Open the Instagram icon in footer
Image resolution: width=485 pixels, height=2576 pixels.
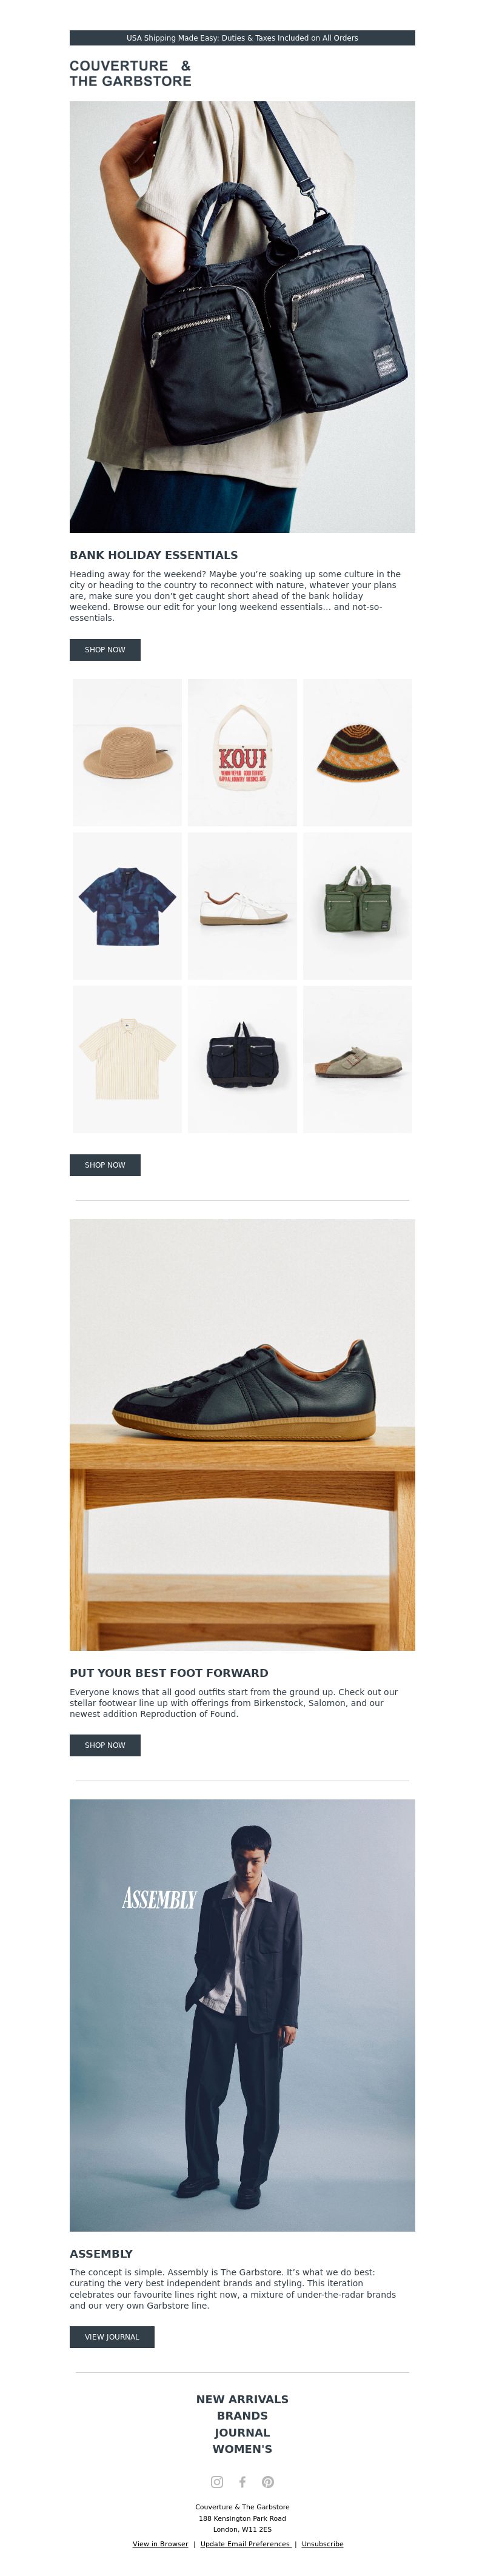point(217,2482)
